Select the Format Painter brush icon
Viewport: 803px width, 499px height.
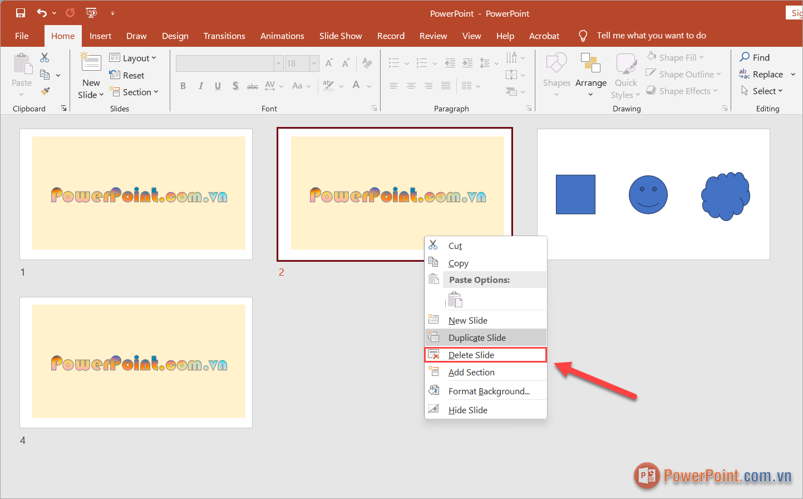(x=45, y=91)
